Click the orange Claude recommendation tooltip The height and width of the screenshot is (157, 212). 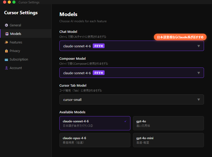(180, 37)
